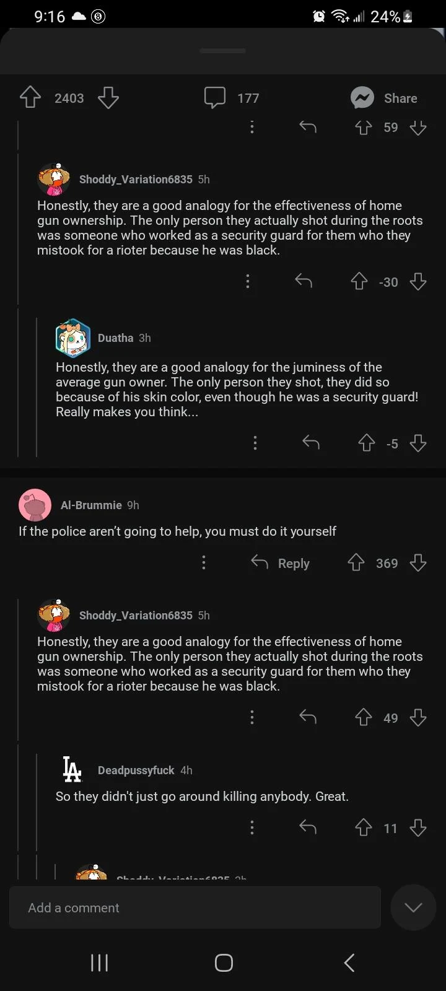Reply to Deadpussyfuck's comment via arrow icon
The image size is (446, 991).
pos(308,827)
